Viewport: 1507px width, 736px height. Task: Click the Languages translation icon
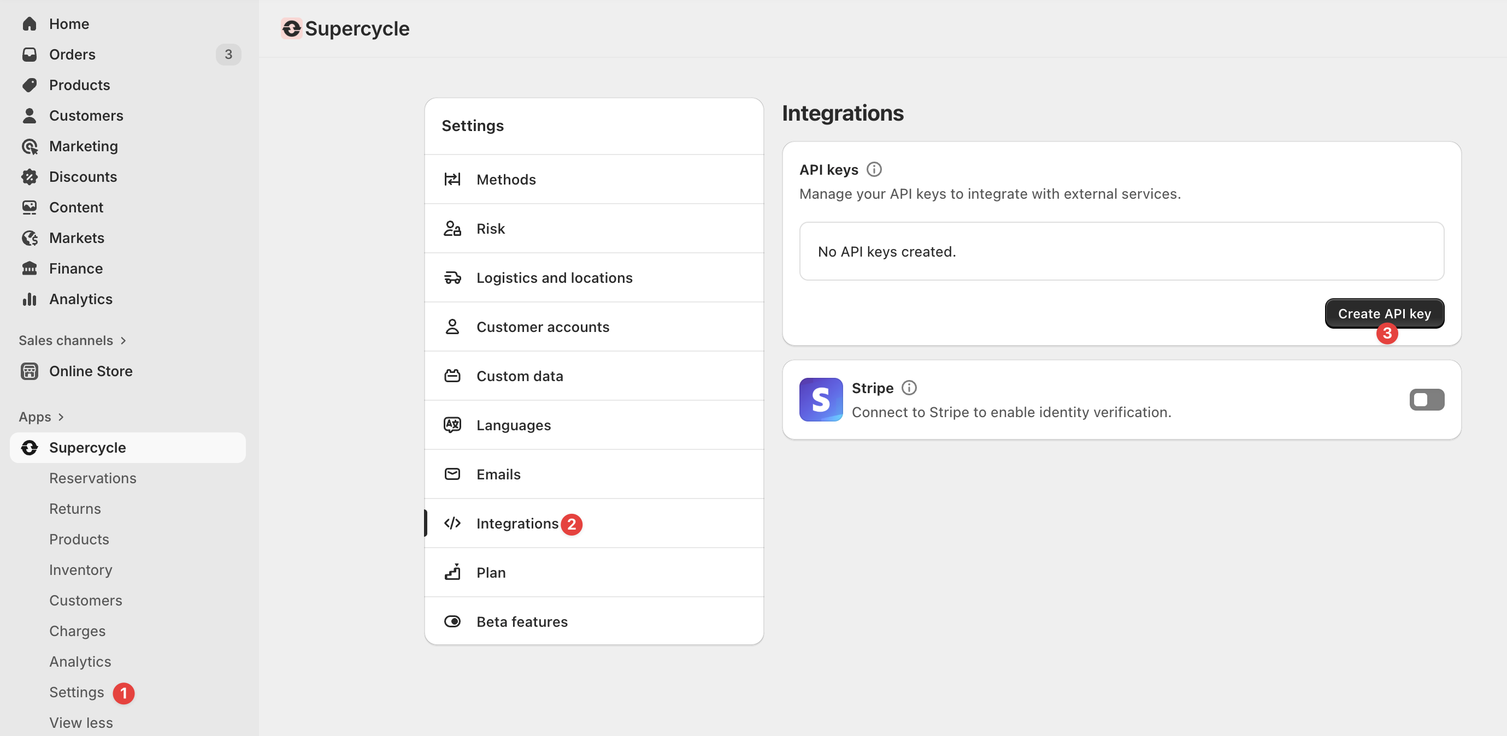(x=452, y=425)
